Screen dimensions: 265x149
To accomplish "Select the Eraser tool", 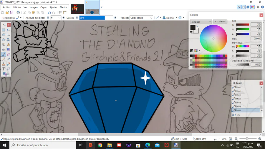I will point(8,54).
